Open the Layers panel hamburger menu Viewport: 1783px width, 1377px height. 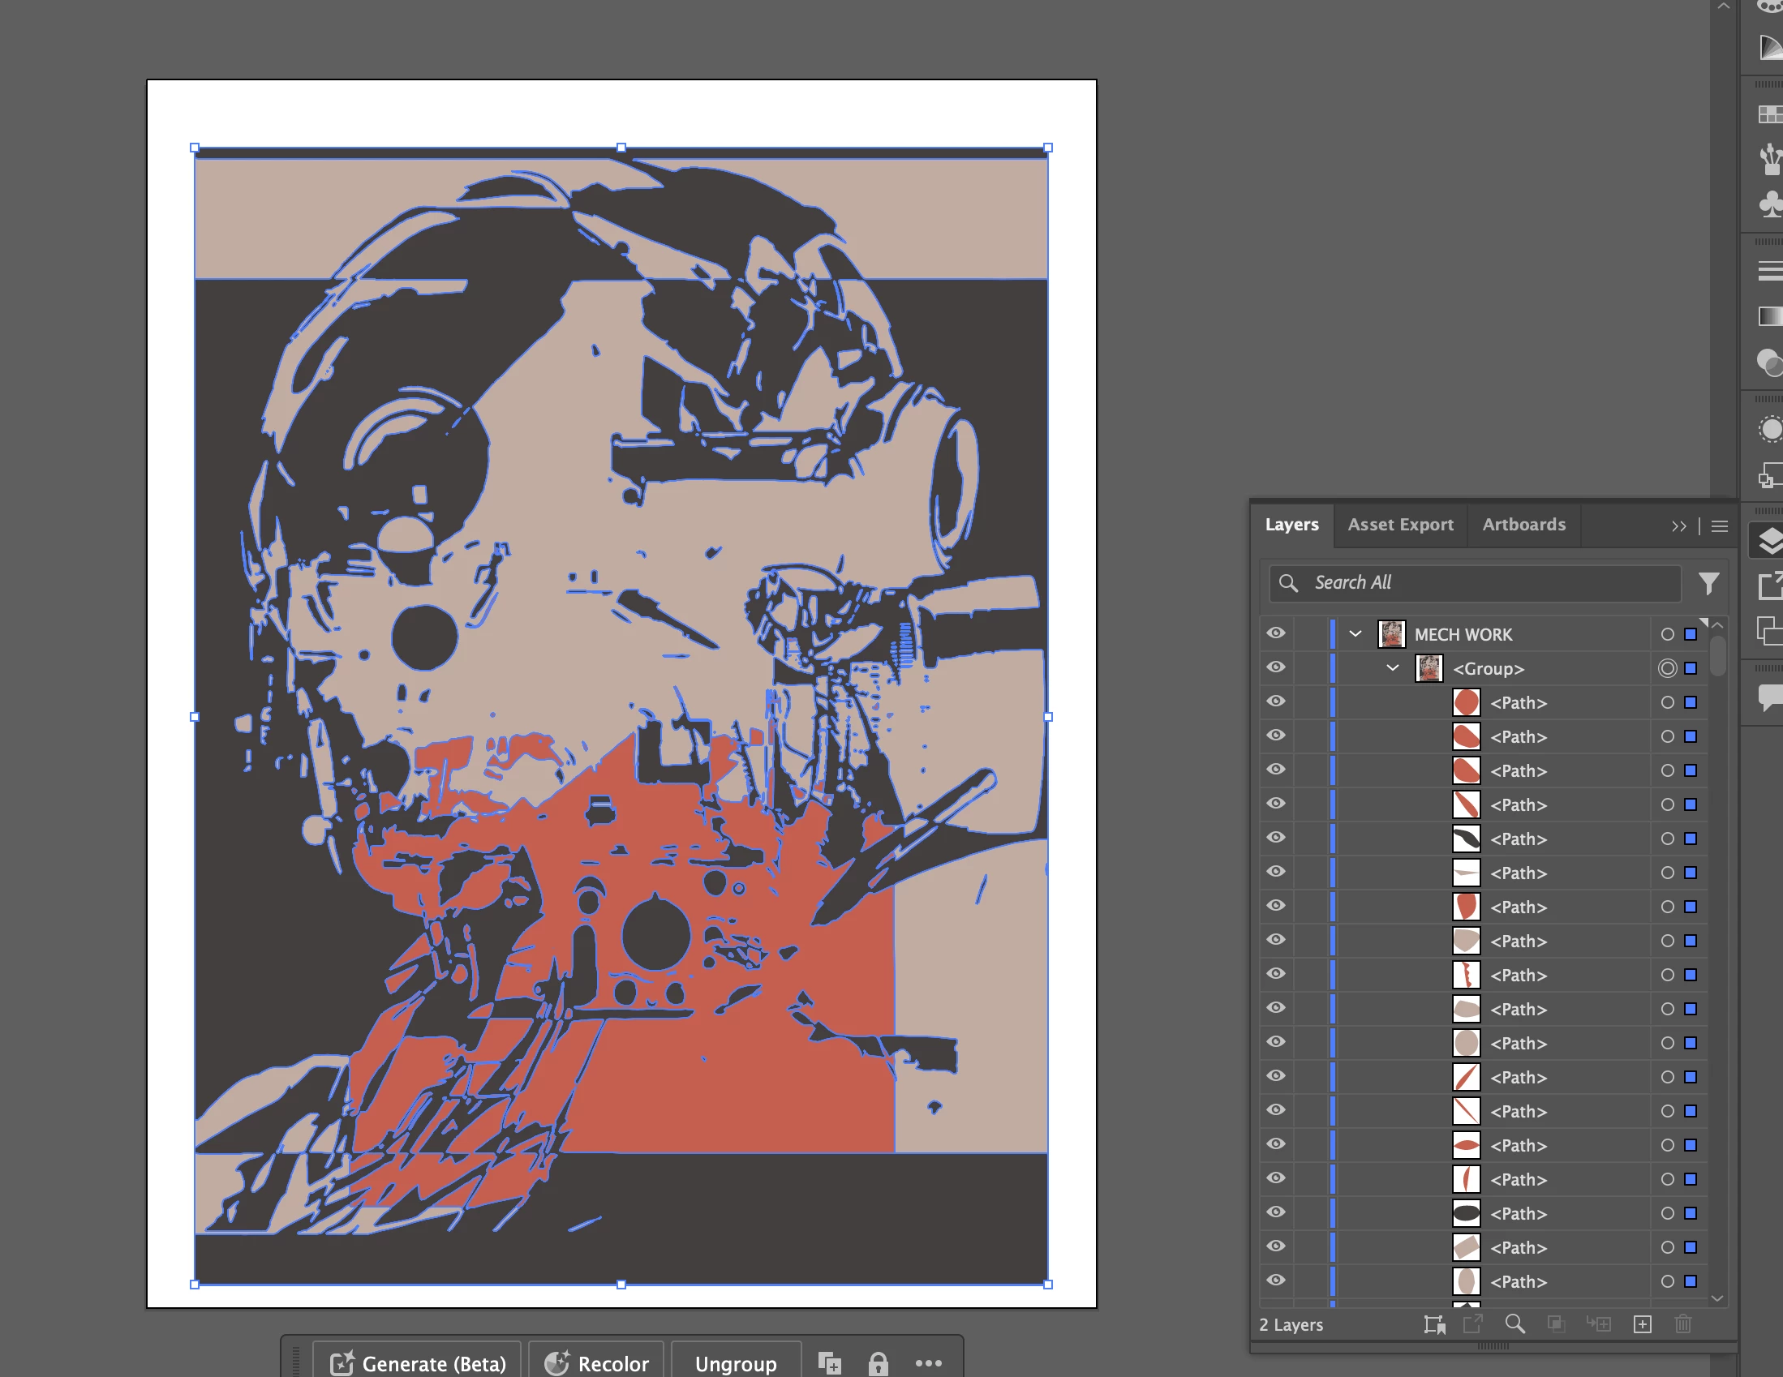point(1720,526)
